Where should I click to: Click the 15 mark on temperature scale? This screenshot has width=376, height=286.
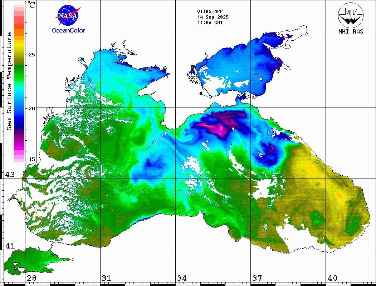(x=32, y=159)
